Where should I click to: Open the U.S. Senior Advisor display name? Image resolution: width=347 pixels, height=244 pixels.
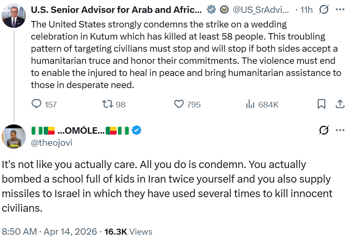116,9
